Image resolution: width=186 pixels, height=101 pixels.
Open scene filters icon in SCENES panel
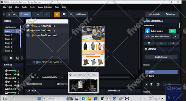pos(17,58)
